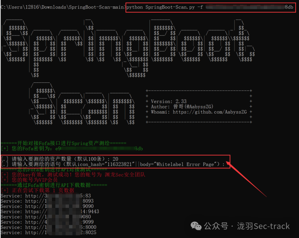The height and width of the screenshot is (238, 299).
Task: Select the highlighted python command box
Action: [x=210, y=7]
